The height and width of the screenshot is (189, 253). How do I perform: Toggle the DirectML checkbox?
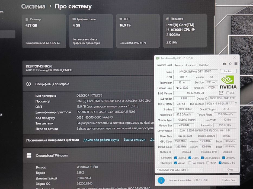point(223,158)
